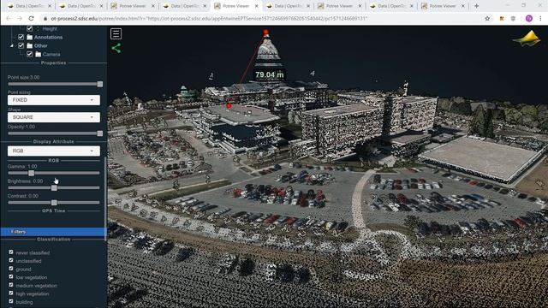Click the Contrast slider handle
The height and width of the screenshot is (308, 548).
54,203
